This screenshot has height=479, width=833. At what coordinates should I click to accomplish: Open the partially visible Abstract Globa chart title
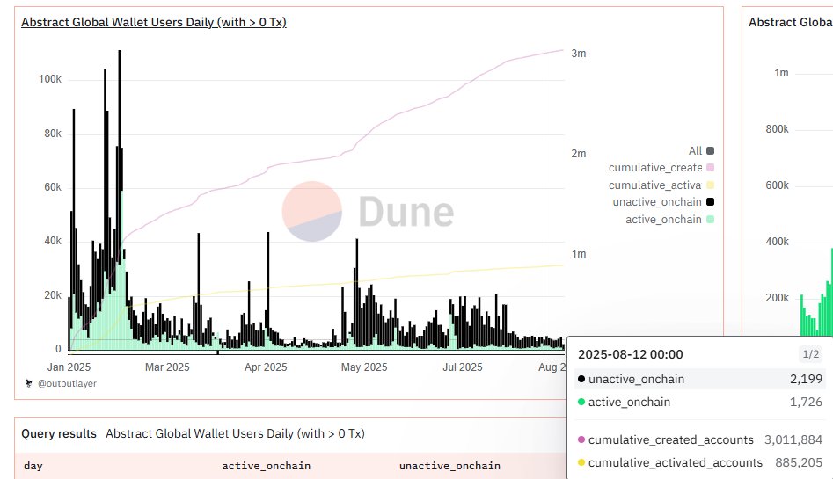pyautogui.click(x=791, y=22)
